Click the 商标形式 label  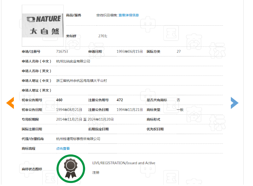tap(153, 119)
